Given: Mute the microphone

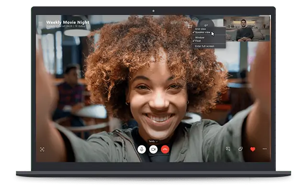Looking at the screenshot, I should coord(142,149).
